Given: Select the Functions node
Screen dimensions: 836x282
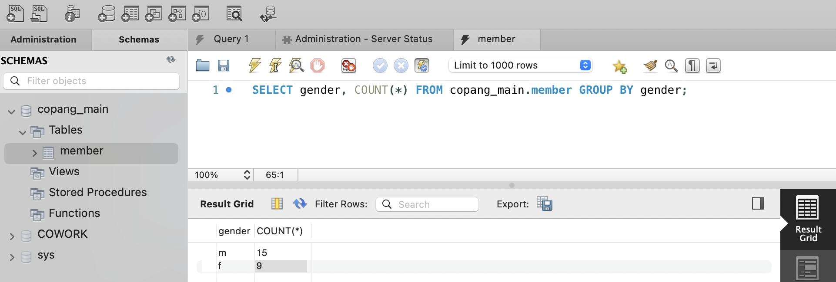Looking at the screenshot, I should pos(74,213).
